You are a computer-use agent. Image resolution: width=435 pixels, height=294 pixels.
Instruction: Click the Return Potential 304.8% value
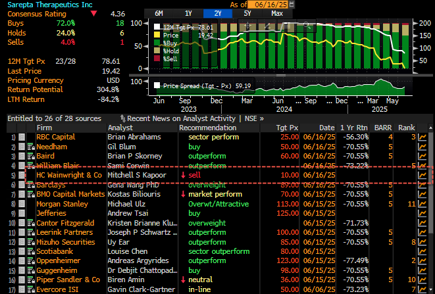tap(108, 89)
